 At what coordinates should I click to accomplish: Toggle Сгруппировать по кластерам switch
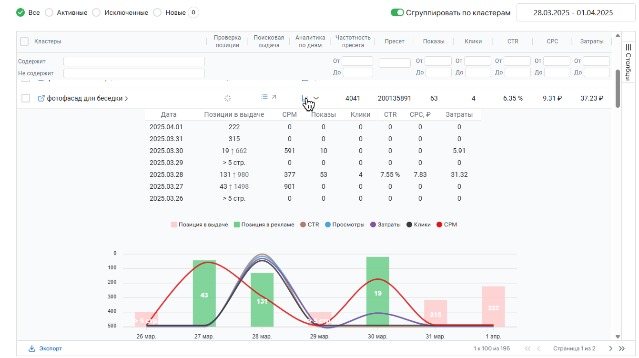(397, 13)
